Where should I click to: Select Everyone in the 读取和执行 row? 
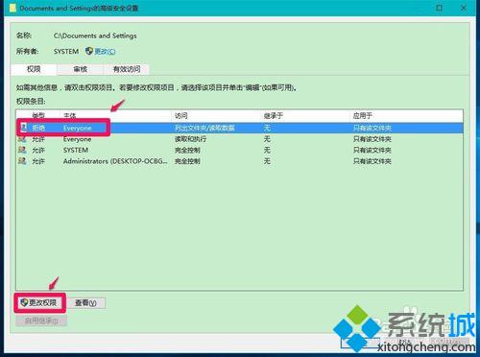click(77, 139)
